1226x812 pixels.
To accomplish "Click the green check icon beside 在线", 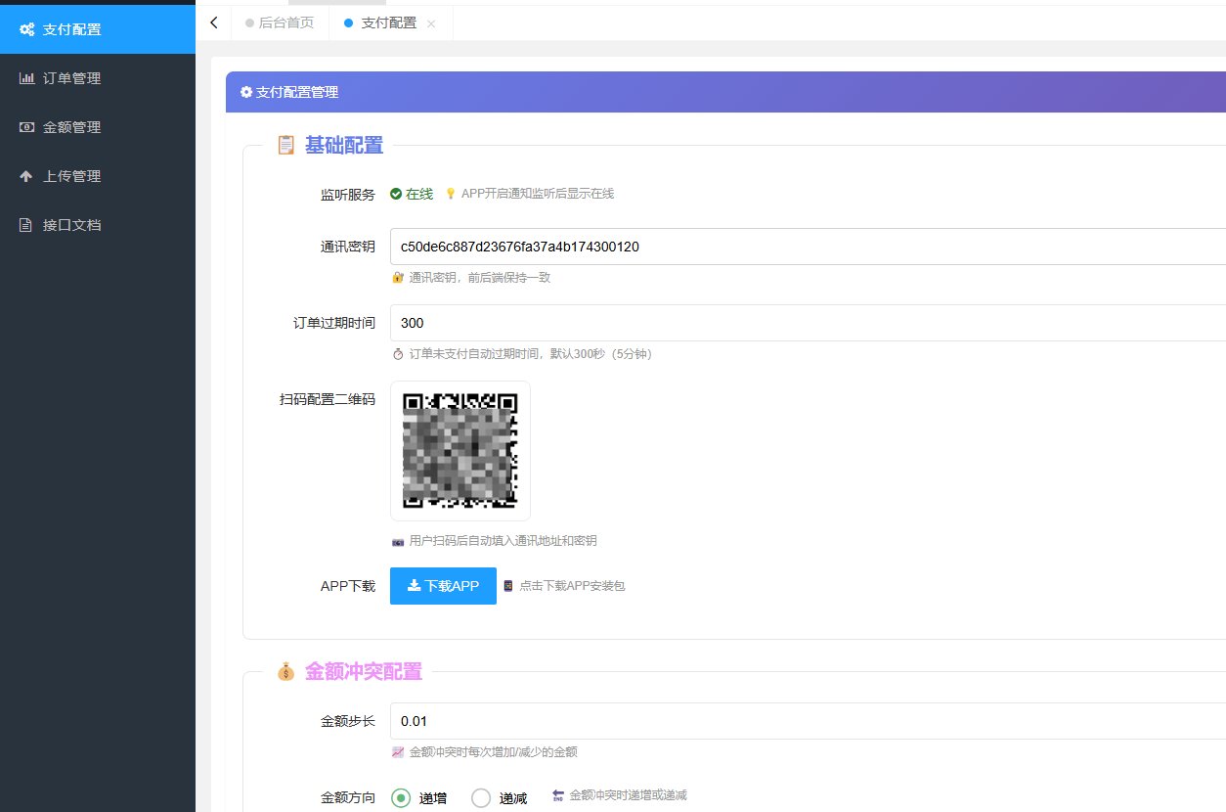I will [x=396, y=194].
